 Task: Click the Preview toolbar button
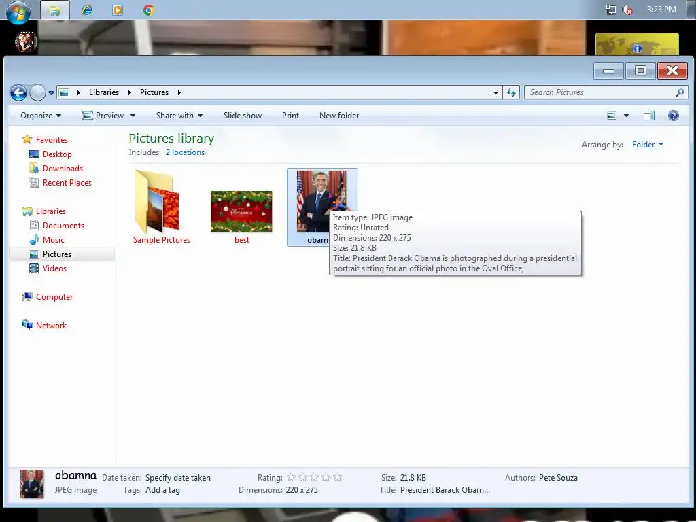[x=103, y=116]
